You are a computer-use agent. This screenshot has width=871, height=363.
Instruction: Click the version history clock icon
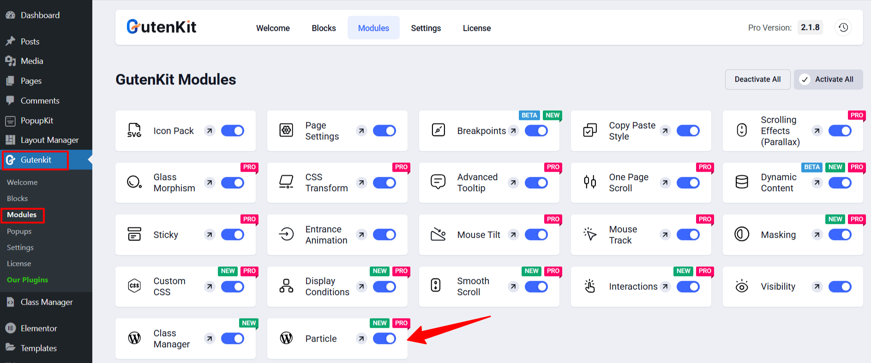tap(843, 28)
